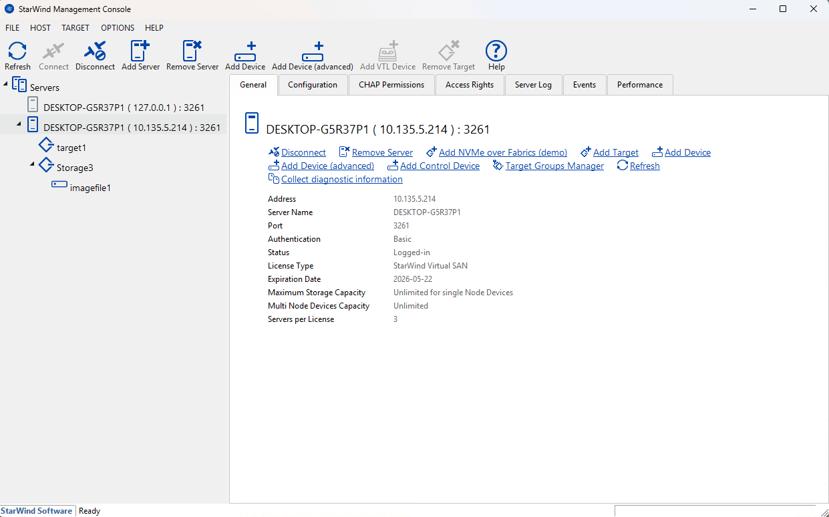Open the HELP menu

(x=154, y=28)
